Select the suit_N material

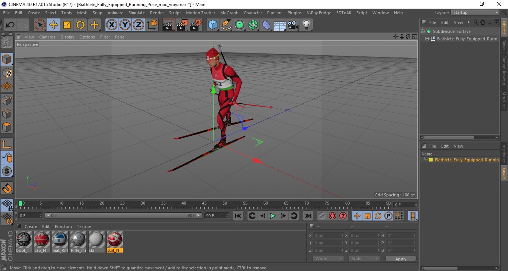[x=115, y=242]
